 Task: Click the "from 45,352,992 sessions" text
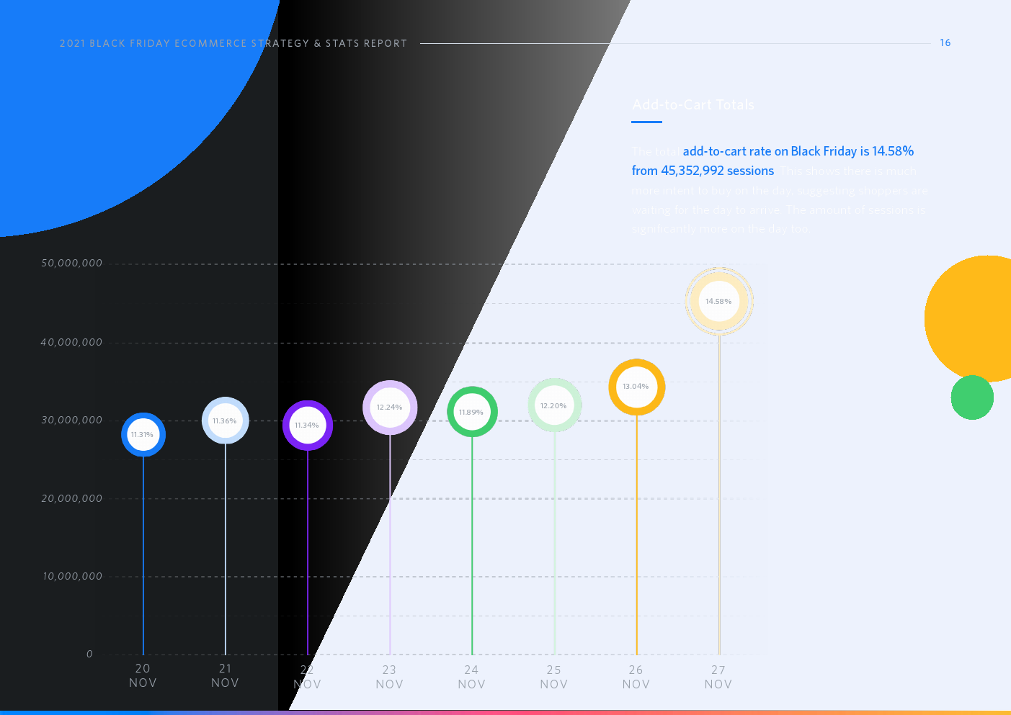703,171
